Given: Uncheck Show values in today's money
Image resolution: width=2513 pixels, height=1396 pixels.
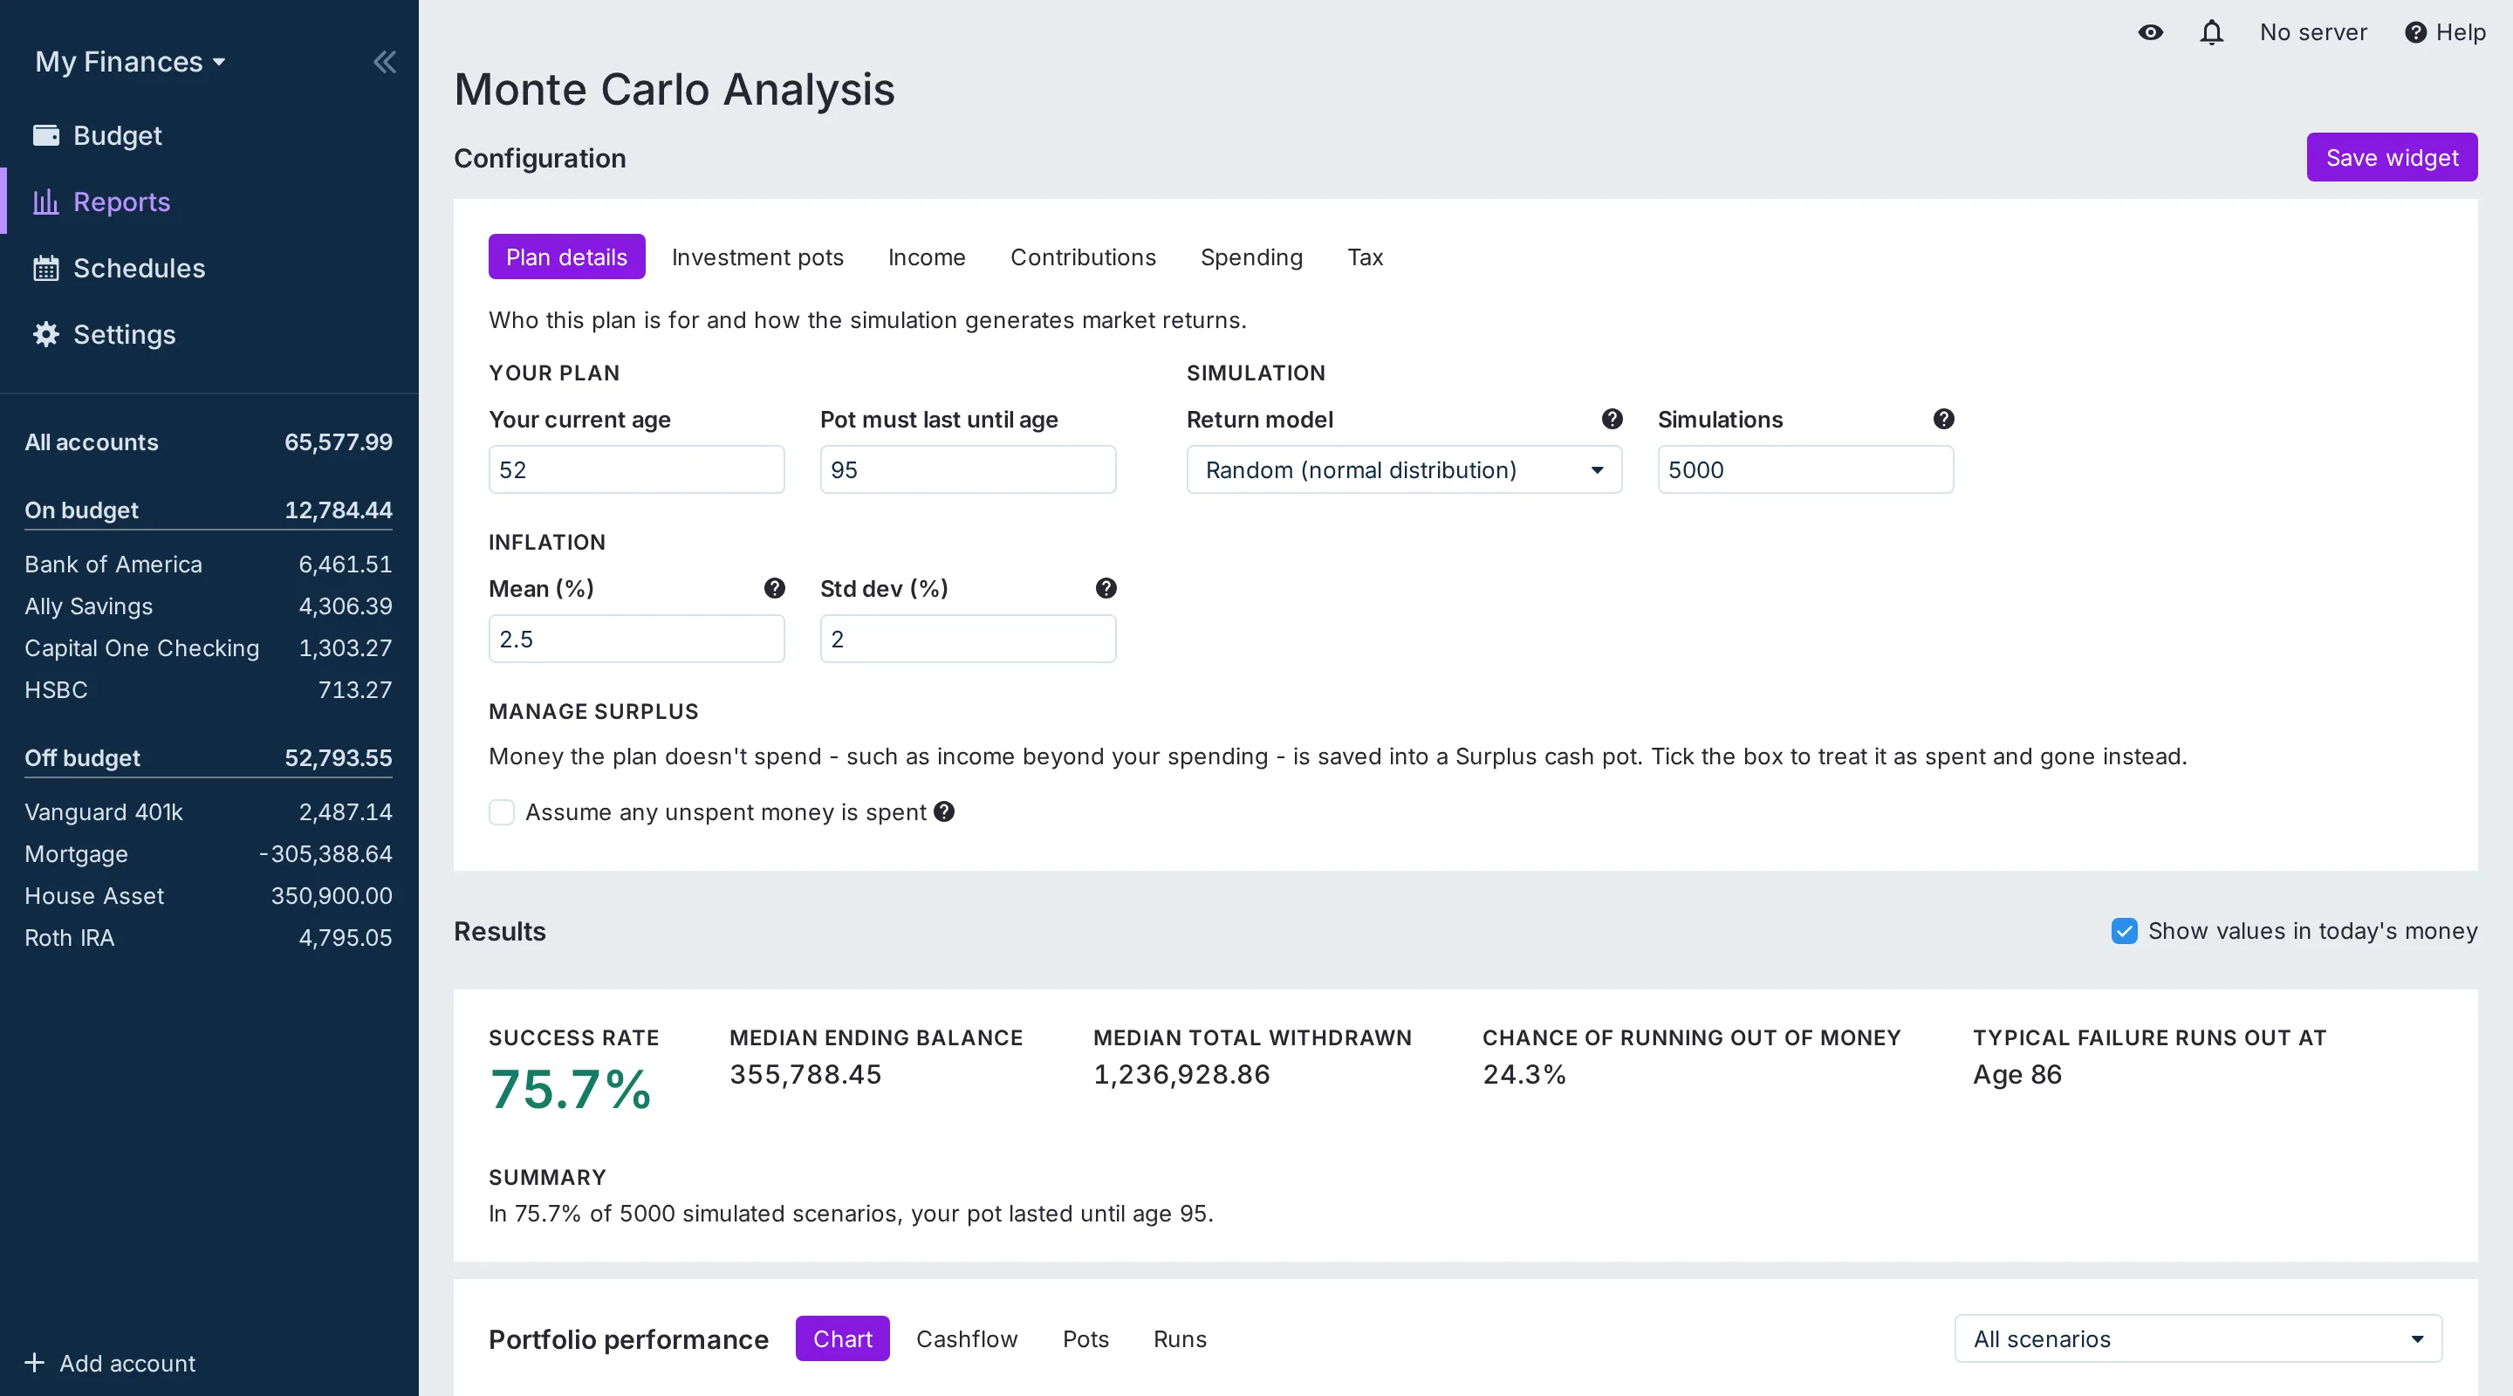Looking at the screenshot, I should (x=2124, y=931).
